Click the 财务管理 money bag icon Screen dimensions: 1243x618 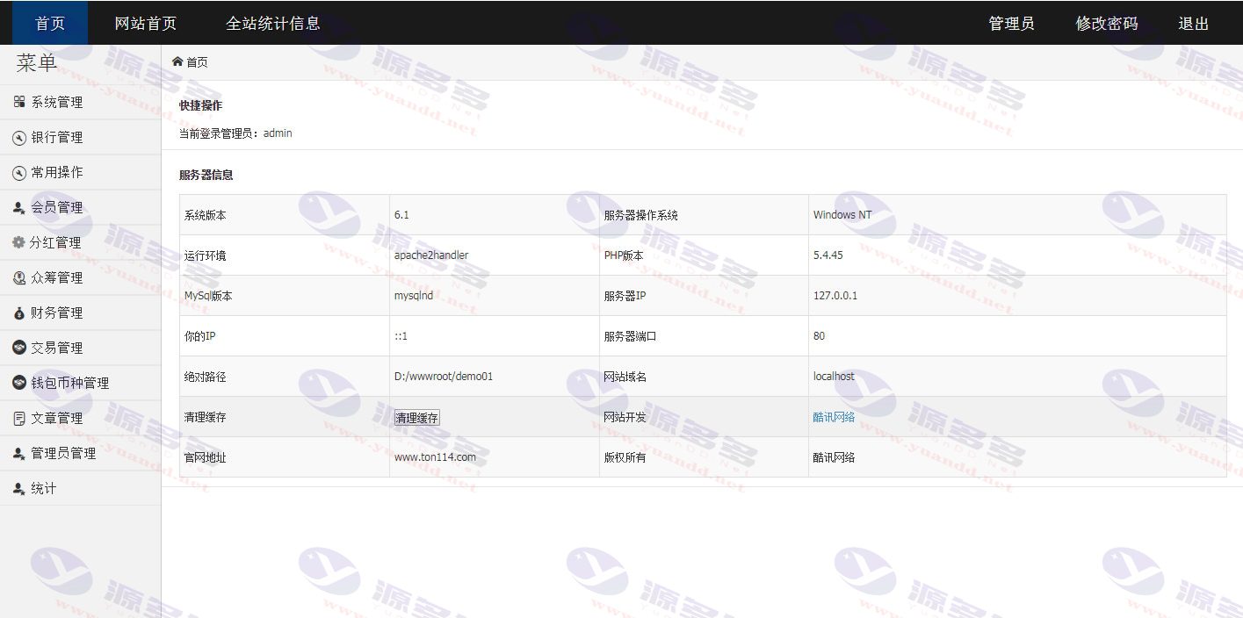point(19,313)
